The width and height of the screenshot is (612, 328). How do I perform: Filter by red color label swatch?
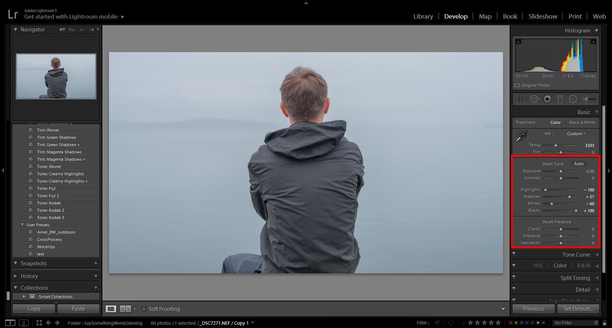(x=511, y=323)
